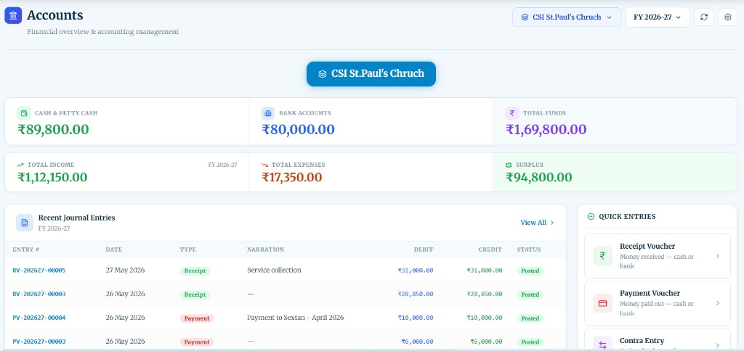Click the ₹94,800.00 surplus amount
744x351 pixels.
click(x=539, y=178)
